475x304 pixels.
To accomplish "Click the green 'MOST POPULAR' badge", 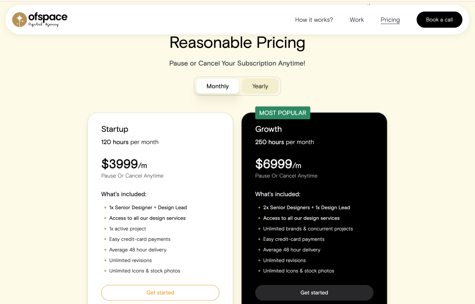I will (x=283, y=113).
